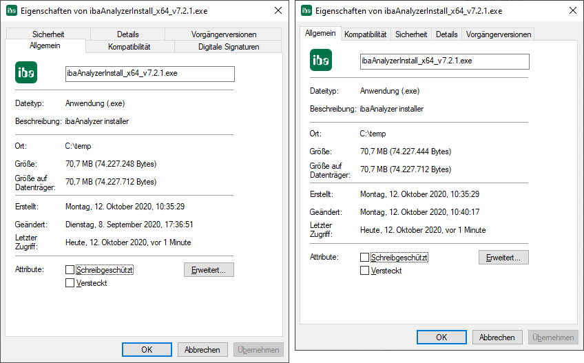Viewport: 584px width, 363px height.
Task: Open Kompatibilität tab in right dialog
Action: tap(366, 34)
